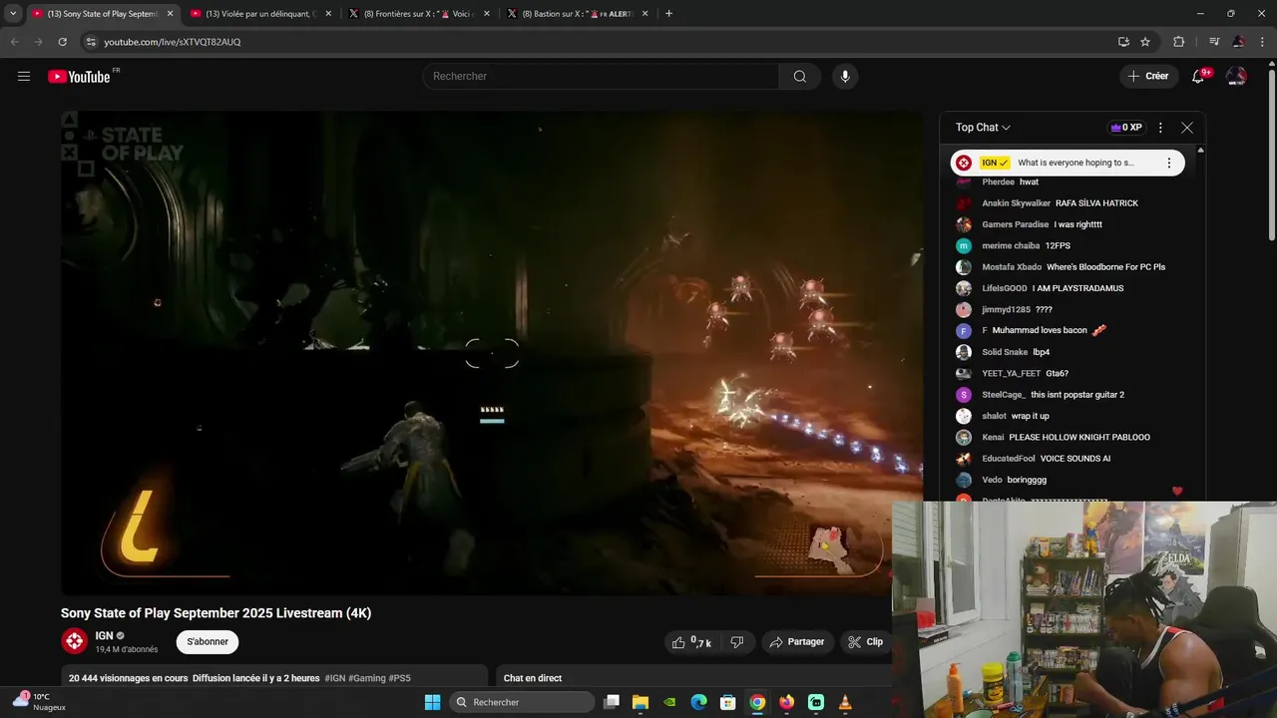Open the #Gaming hashtag link
This screenshot has width=1277, height=718.
[x=366, y=678]
